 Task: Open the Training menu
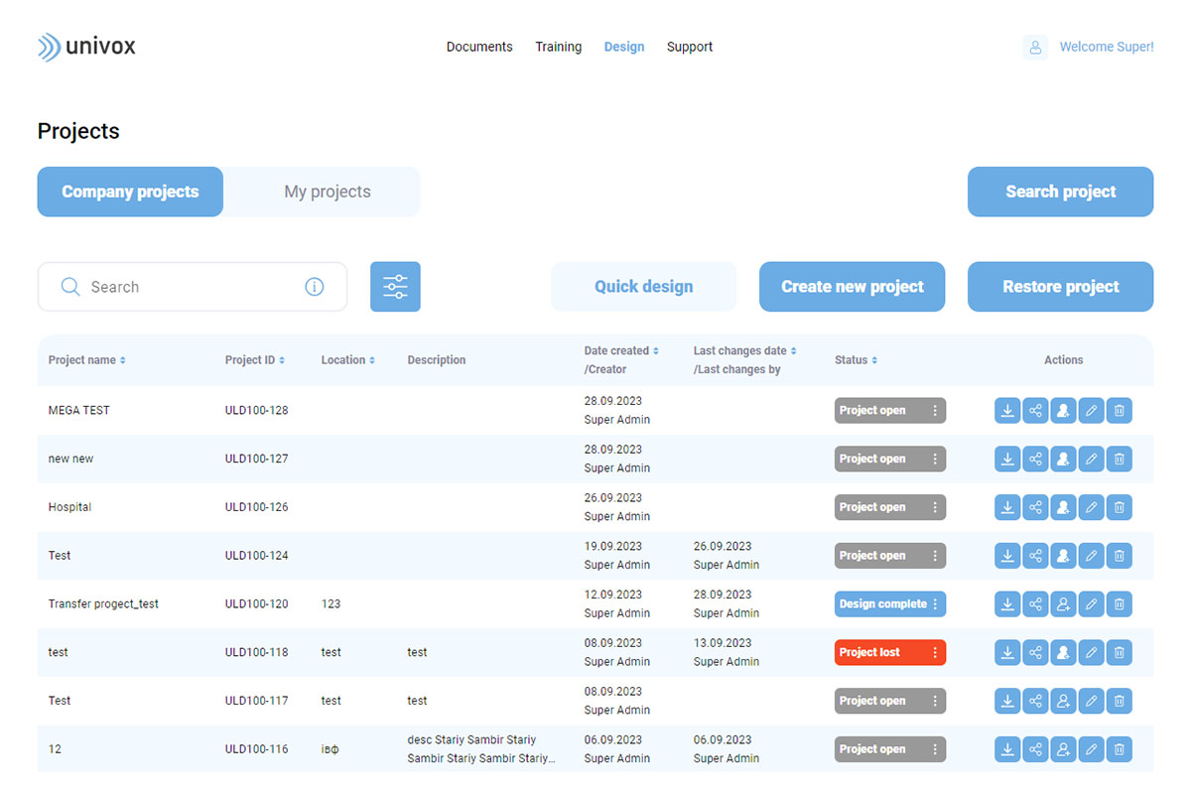click(x=559, y=47)
